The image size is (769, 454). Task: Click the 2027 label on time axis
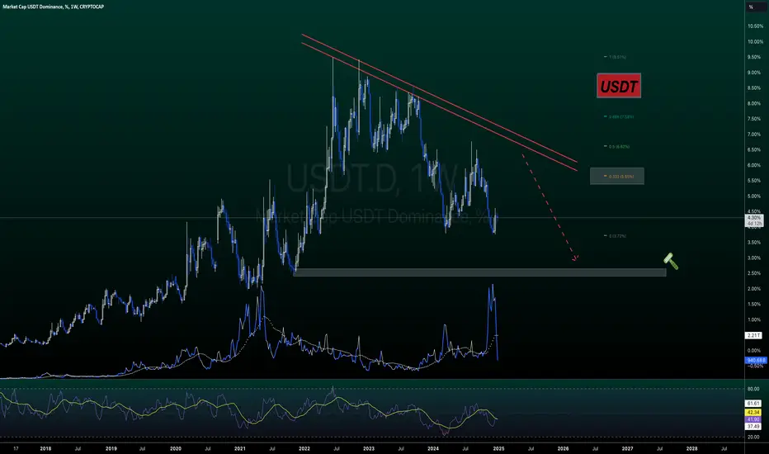(627, 448)
